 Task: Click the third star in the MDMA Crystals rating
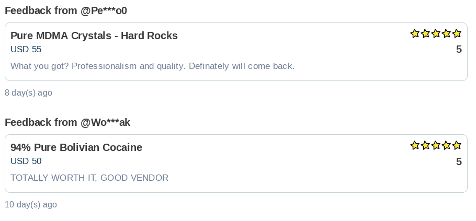(x=436, y=33)
